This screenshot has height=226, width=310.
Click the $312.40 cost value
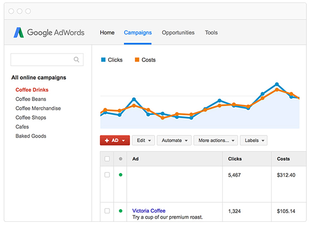286,175
